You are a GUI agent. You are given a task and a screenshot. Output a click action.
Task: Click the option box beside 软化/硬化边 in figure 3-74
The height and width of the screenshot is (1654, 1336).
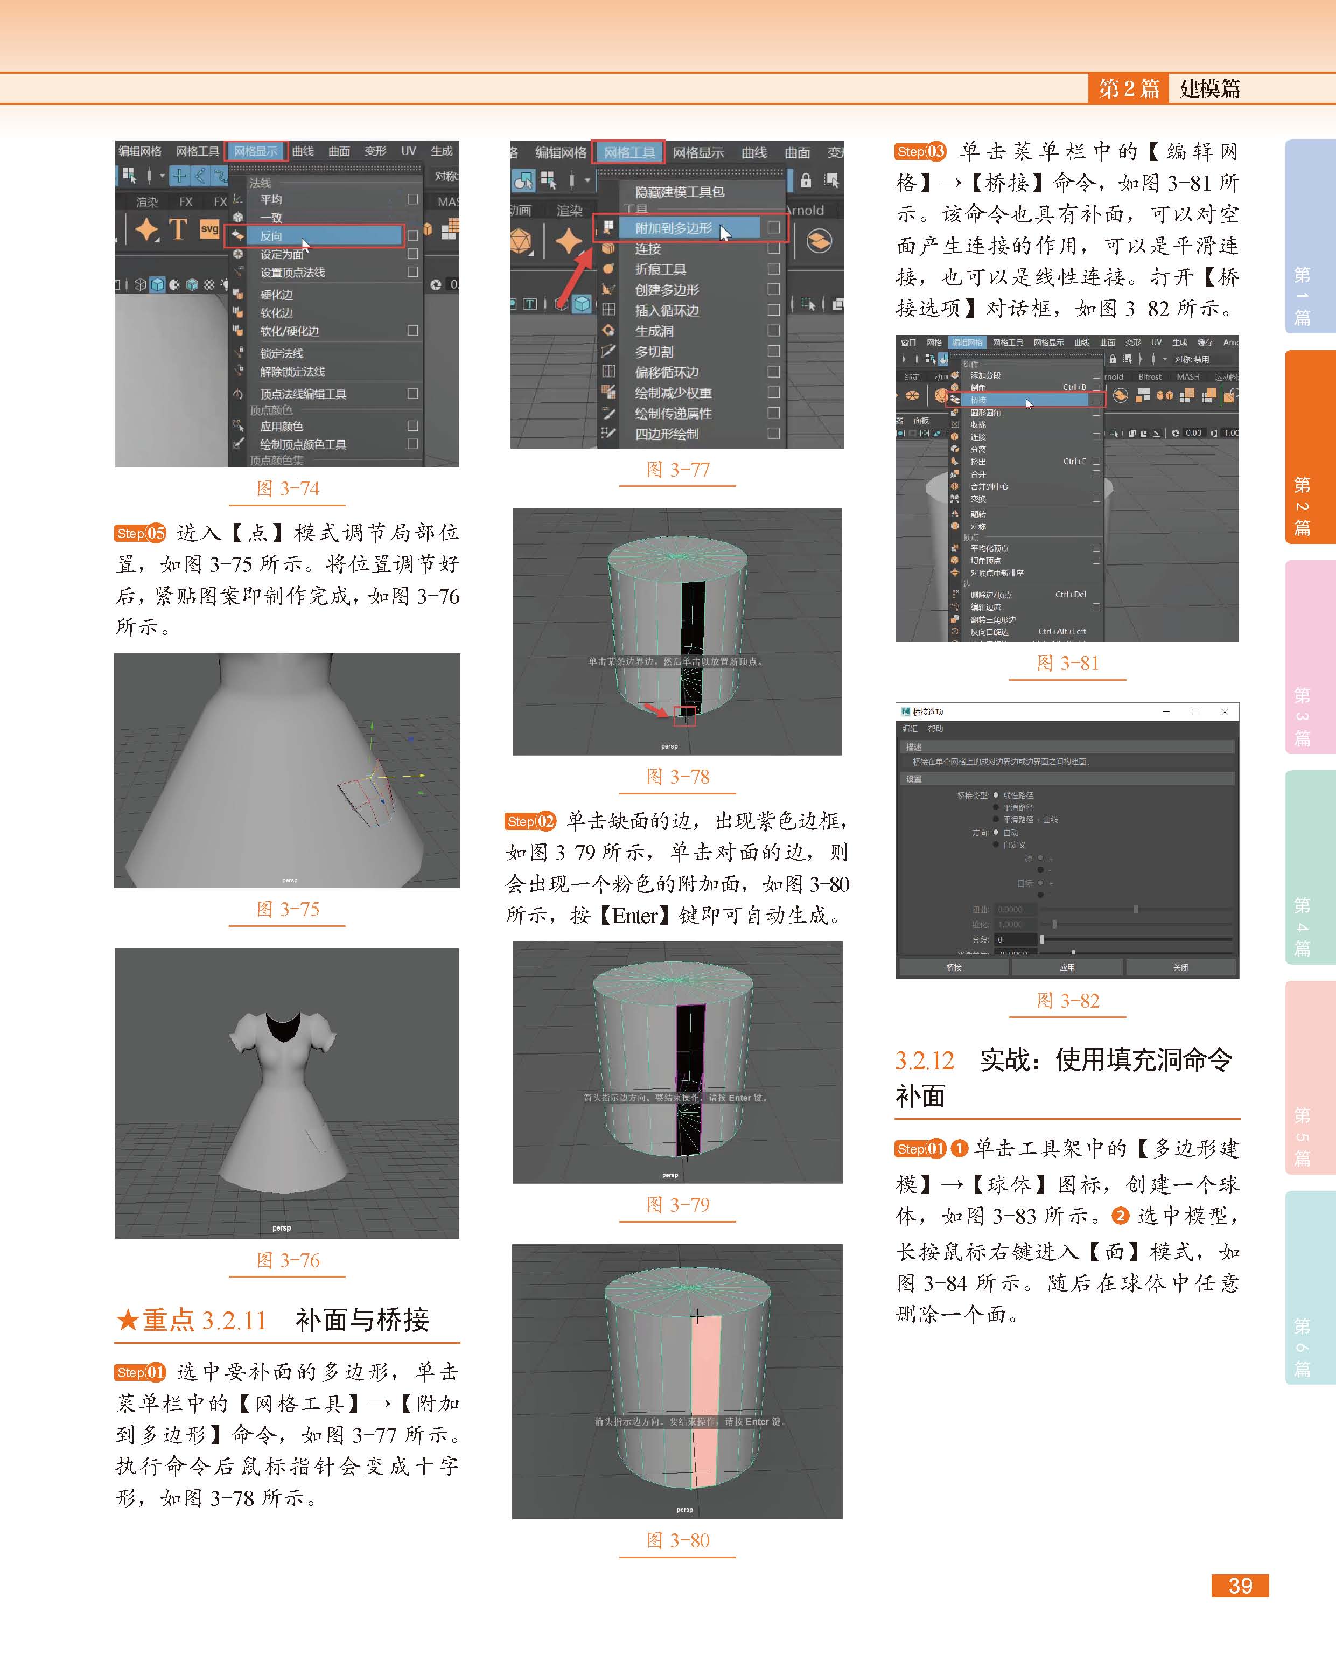click(x=412, y=330)
